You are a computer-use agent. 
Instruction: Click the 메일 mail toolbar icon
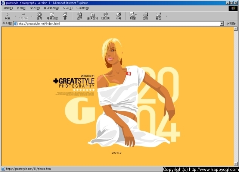point(132,16)
